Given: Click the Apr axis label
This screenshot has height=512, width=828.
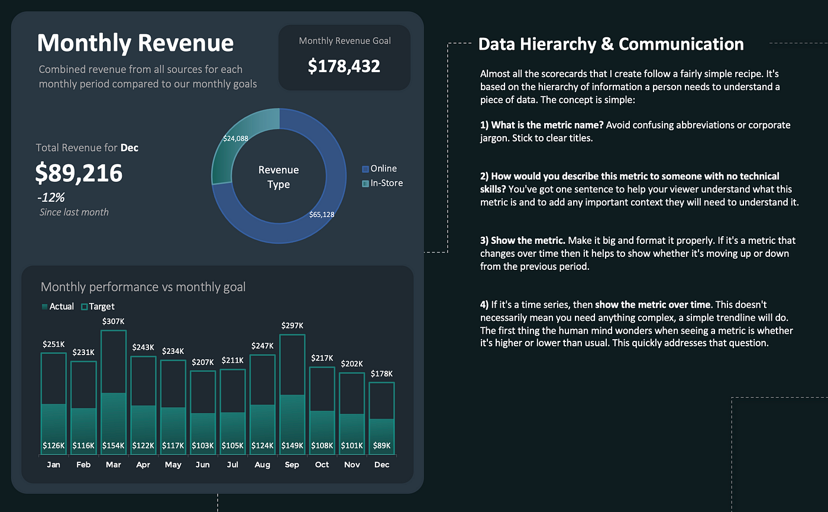Looking at the screenshot, I should [143, 465].
